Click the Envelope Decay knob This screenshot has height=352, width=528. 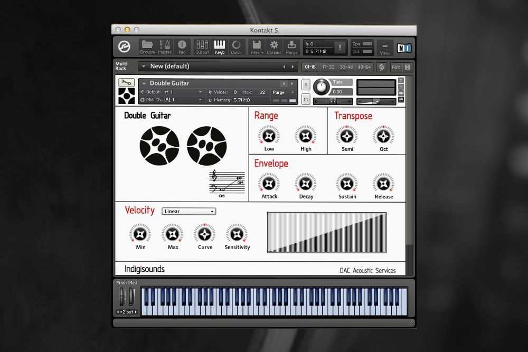[305, 184]
